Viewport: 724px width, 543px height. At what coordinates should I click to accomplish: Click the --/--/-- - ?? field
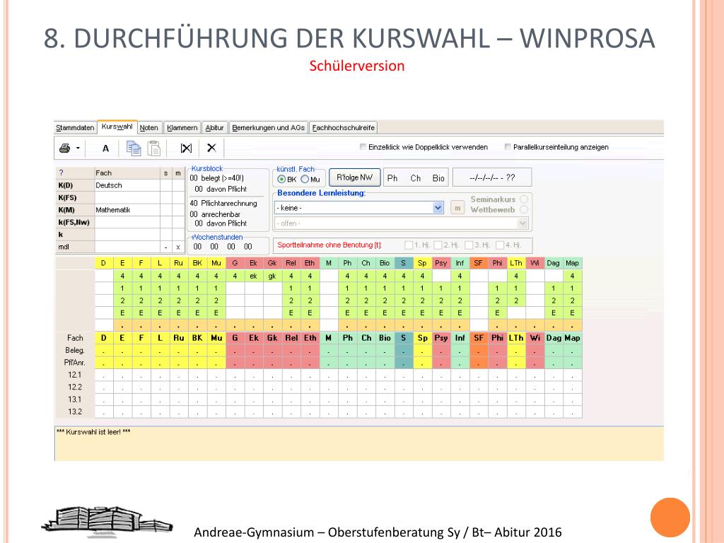point(492,177)
